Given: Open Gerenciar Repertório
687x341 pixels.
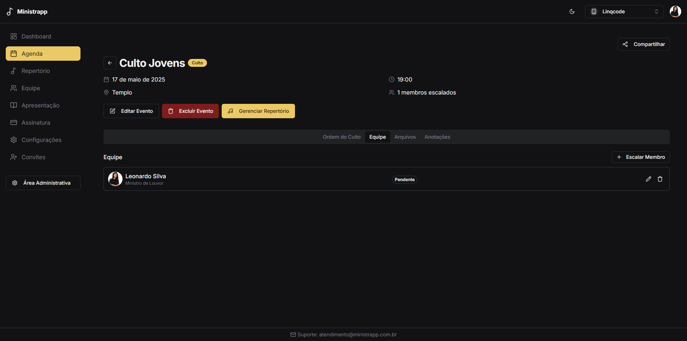Looking at the screenshot, I should (258, 111).
